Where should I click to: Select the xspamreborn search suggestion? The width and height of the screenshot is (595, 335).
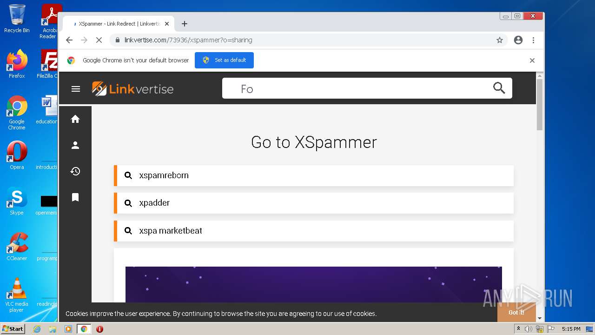314,175
